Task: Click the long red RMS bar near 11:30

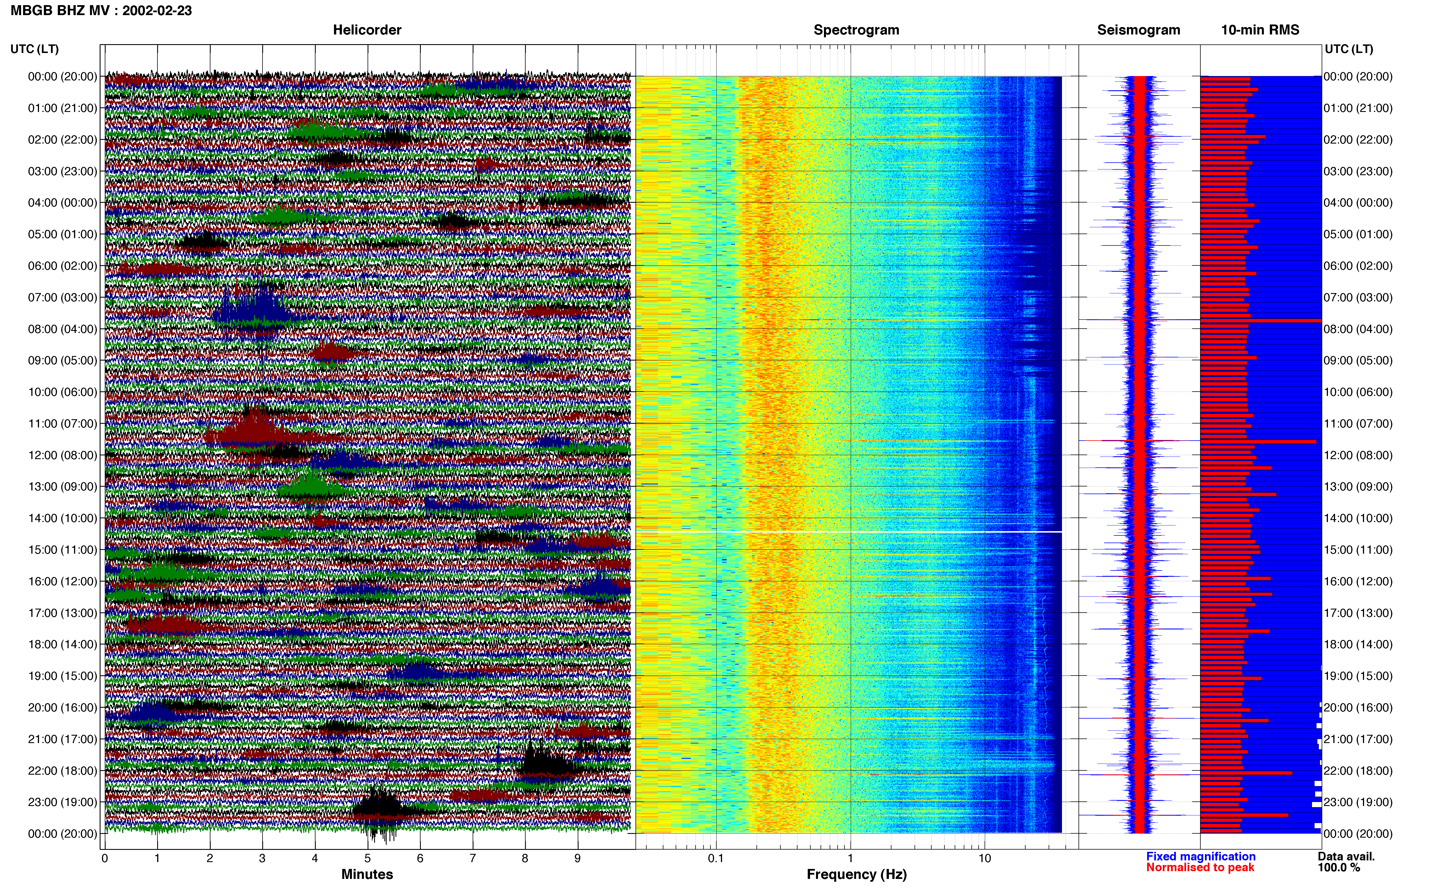Action: pos(1258,442)
